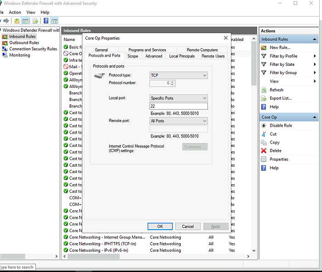
Task: Click Cancel in Core Op Properties
Action: pyautogui.click(x=188, y=226)
